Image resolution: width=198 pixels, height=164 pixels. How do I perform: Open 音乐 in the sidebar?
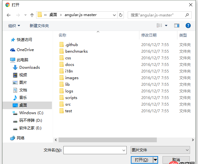pyautogui.click(x=20, y=98)
